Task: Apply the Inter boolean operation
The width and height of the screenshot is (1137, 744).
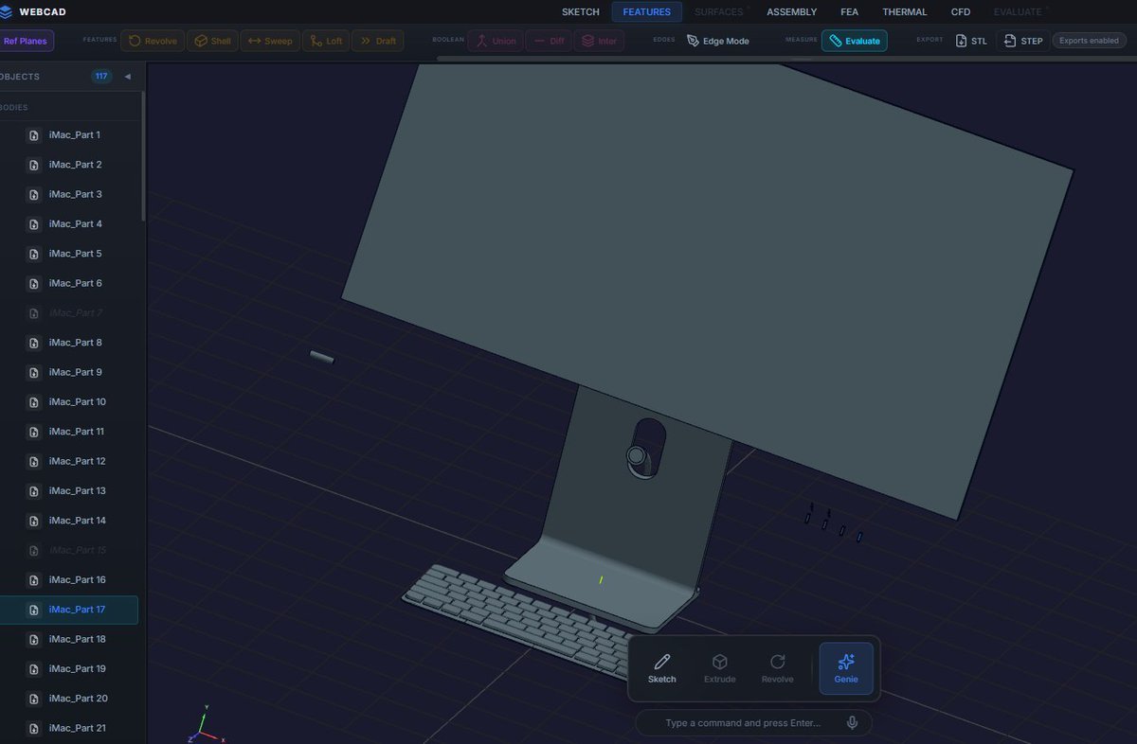Action: point(599,42)
